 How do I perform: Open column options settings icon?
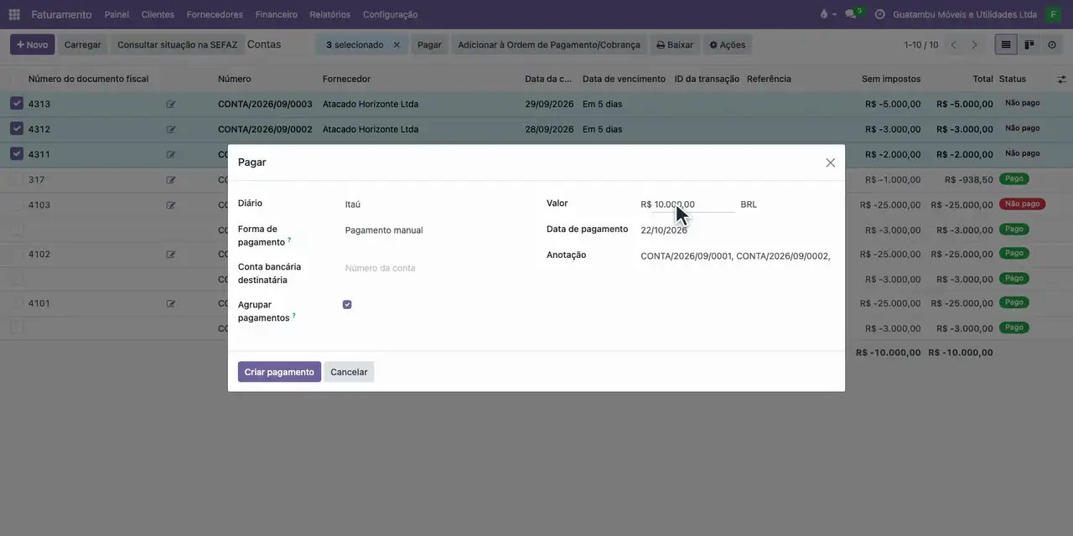pos(1061,79)
